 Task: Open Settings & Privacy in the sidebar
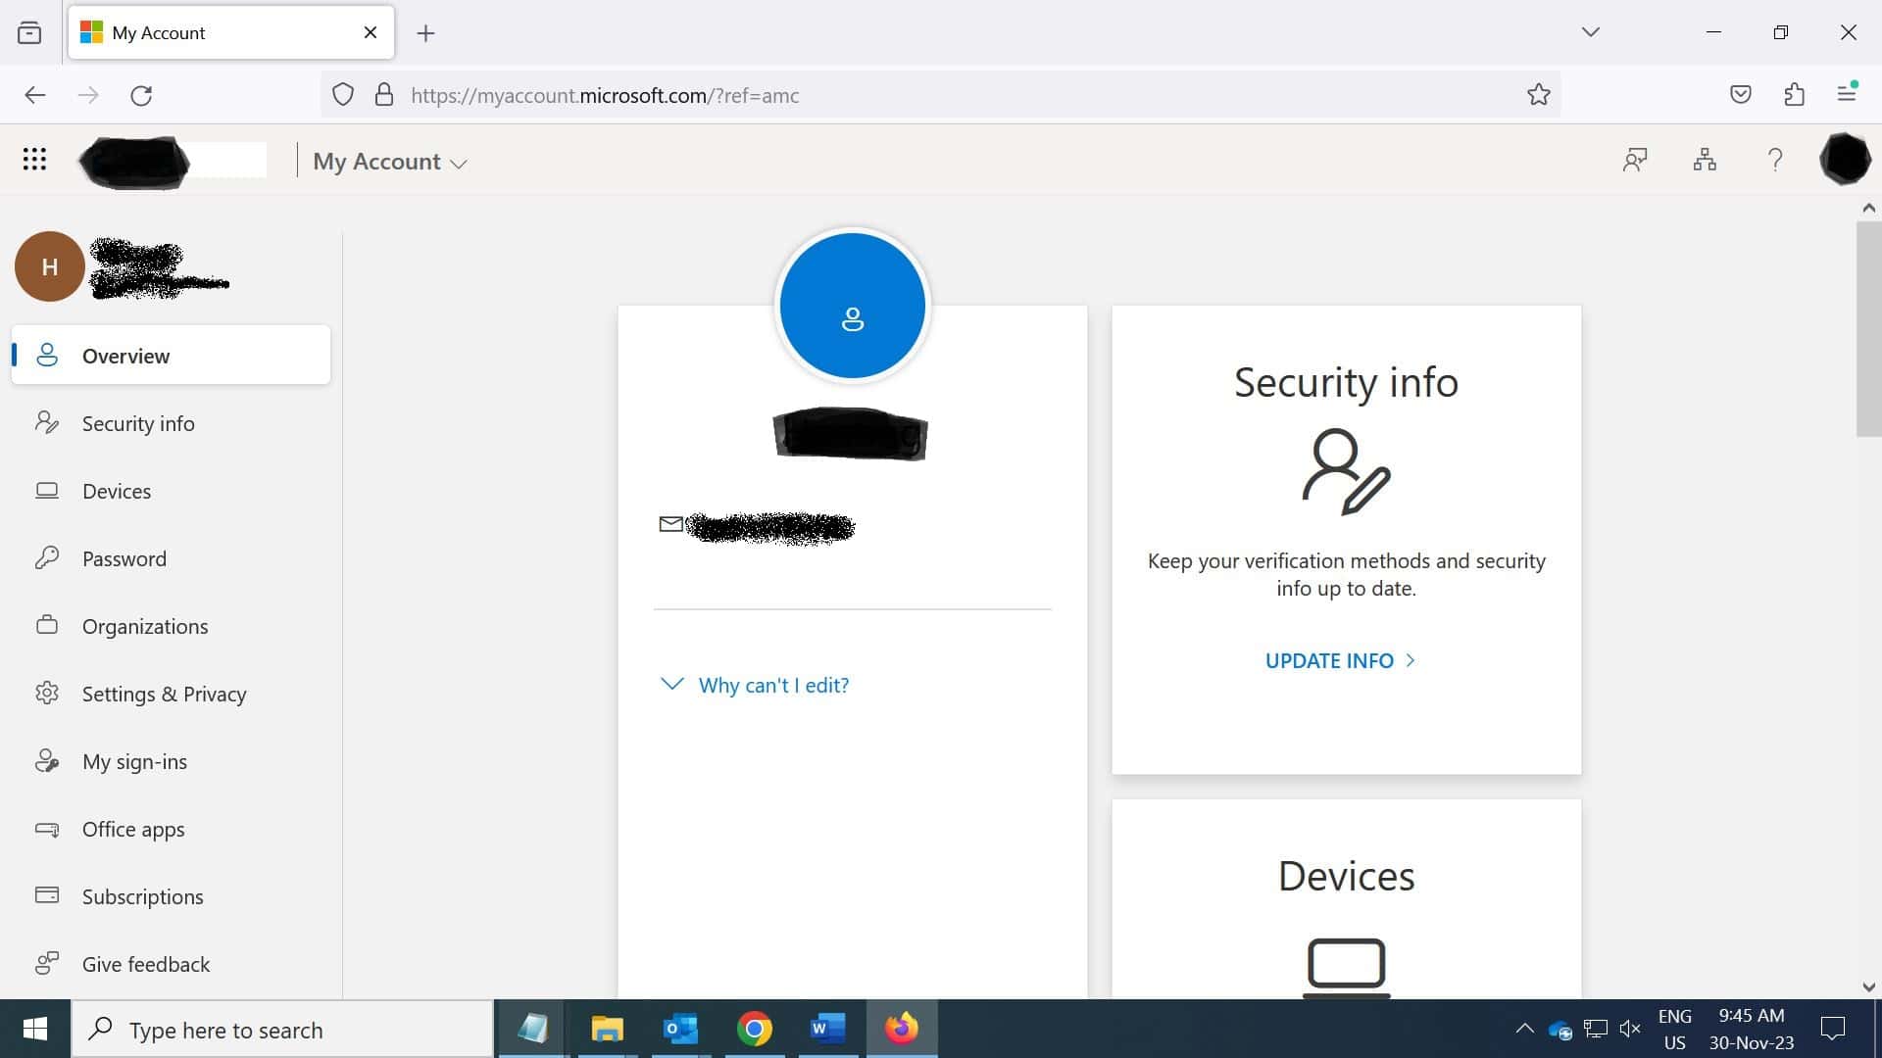click(171, 694)
